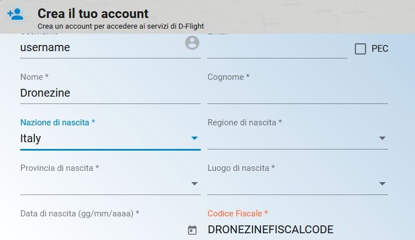Click the Crea il tuo account heading
The height and width of the screenshot is (240, 415).
pyautogui.click(x=93, y=13)
